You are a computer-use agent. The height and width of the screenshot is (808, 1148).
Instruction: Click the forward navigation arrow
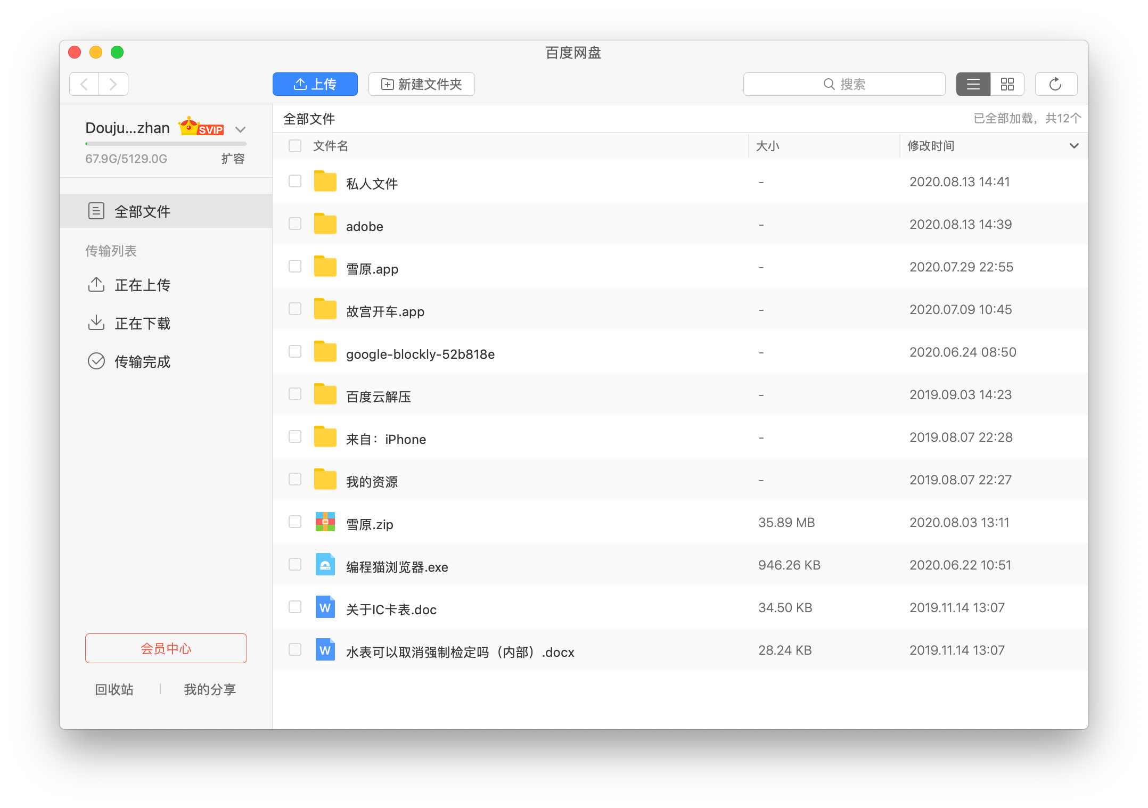coord(113,84)
